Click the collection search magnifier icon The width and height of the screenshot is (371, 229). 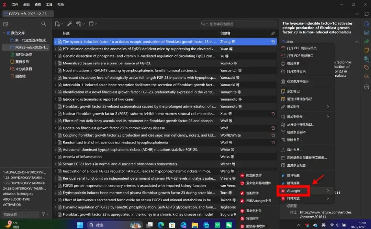tap(44, 24)
